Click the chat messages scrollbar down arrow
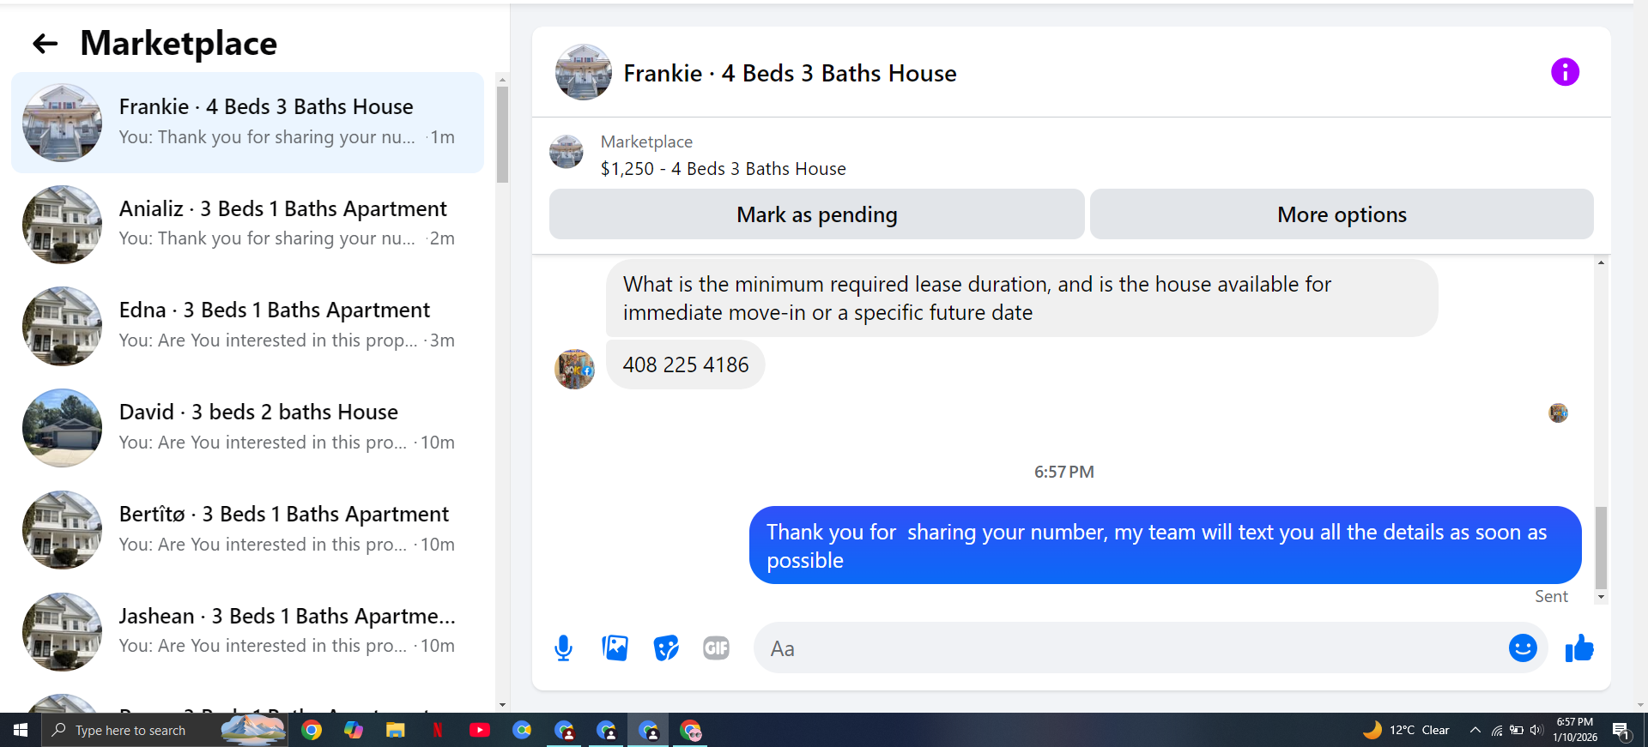Screen dimensions: 1648x747 coord(1601,597)
